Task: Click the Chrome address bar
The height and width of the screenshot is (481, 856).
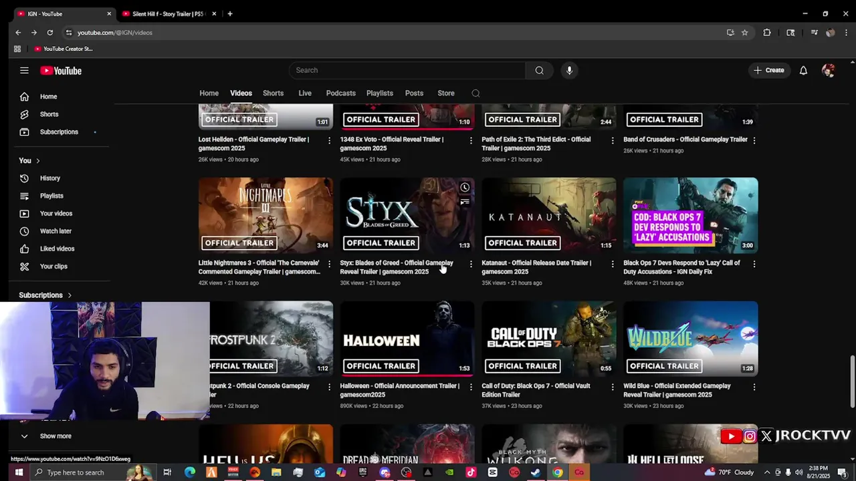Action: pos(395,32)
